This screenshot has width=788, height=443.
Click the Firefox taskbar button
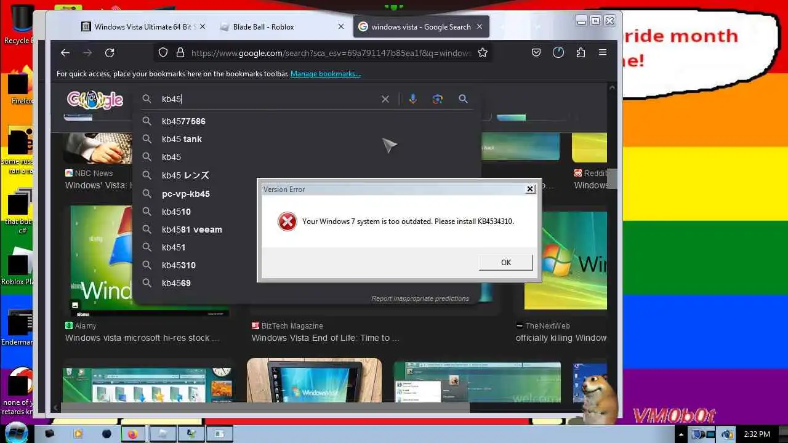132,434
